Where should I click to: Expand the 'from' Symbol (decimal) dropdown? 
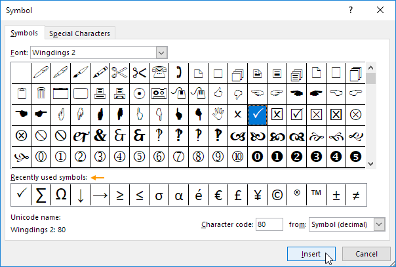[x=378, y=224]
